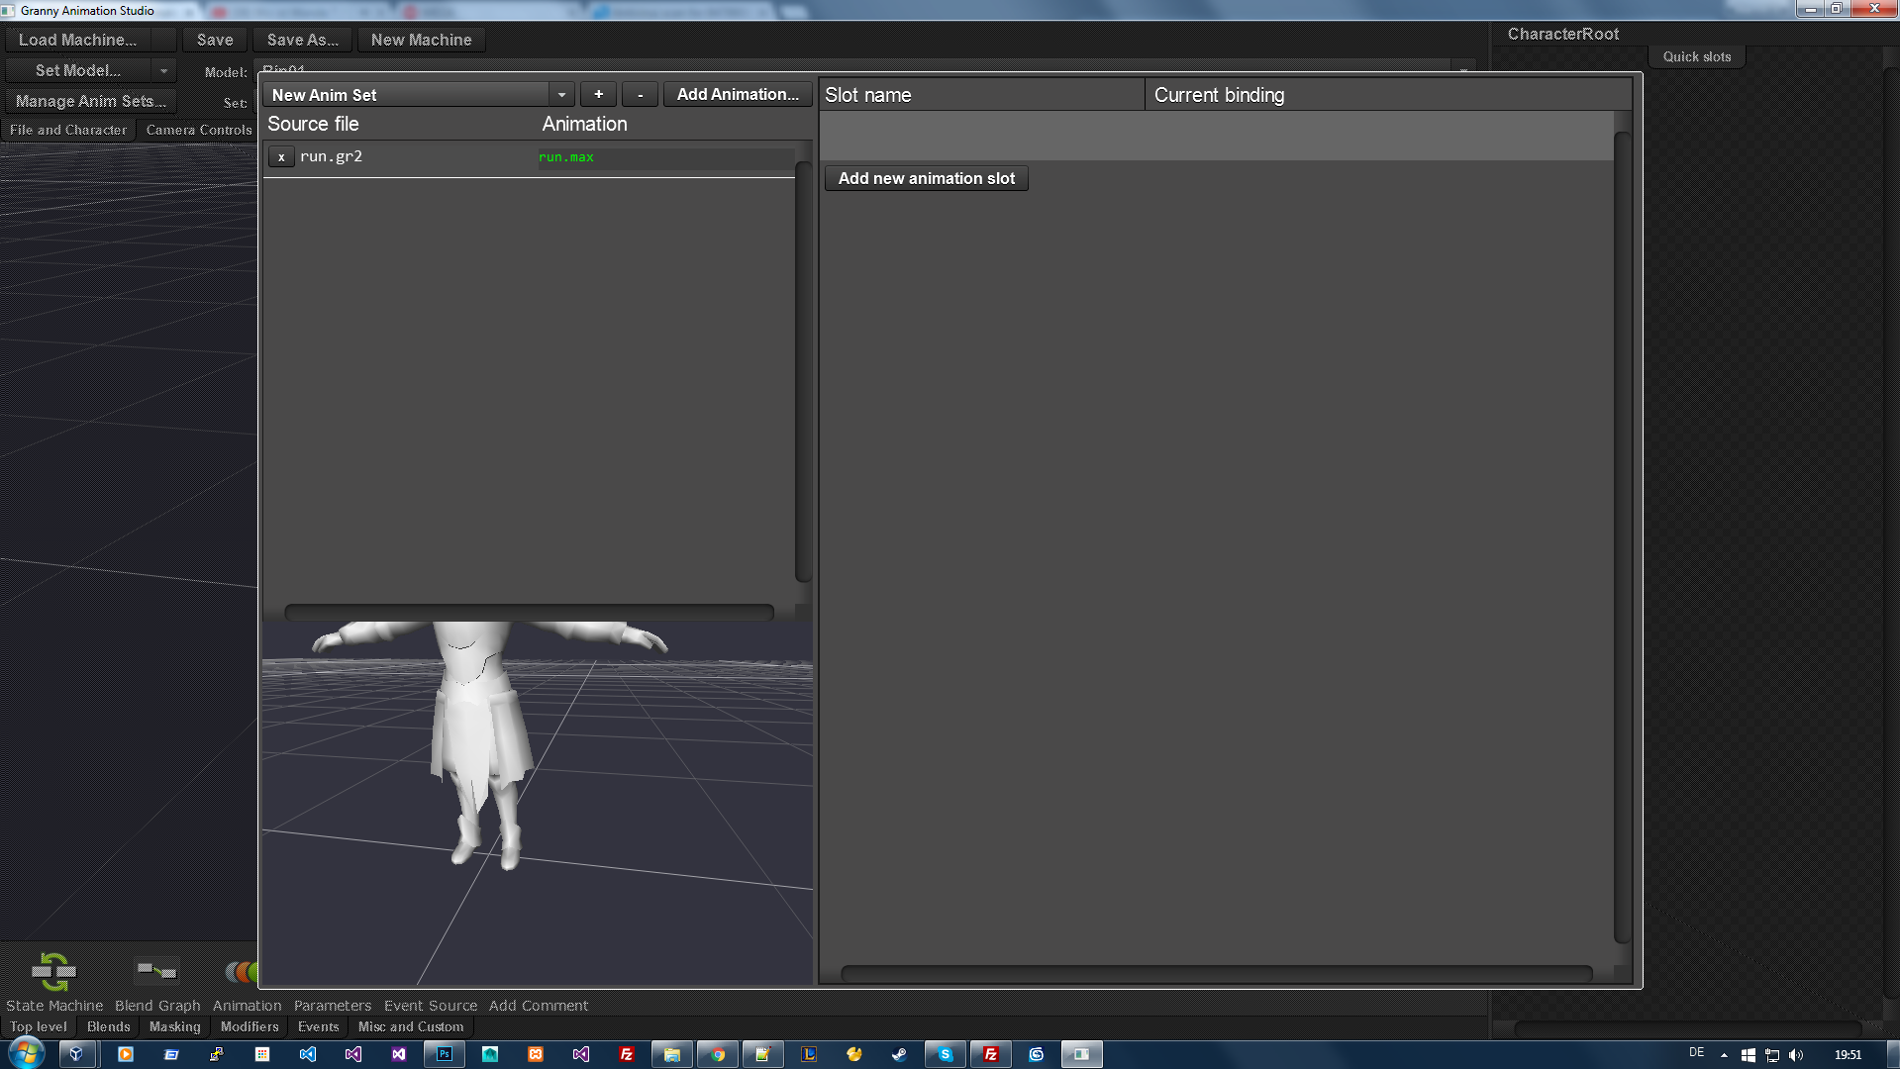Open the CharacterRoot model selector
The height and width of the screenshot is (1069, 1900).
(x=1562, y=33)
